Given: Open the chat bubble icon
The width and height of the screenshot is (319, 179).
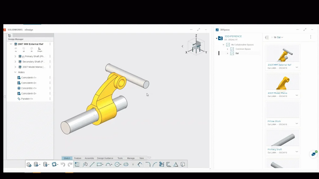Looking at the screenshot, I should point(314,154).
